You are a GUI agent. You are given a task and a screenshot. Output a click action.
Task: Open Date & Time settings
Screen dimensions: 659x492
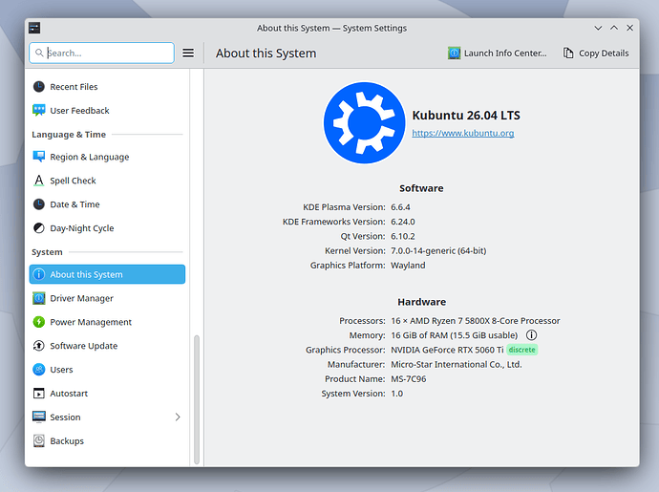pyautogui.click(x=107, y=204)
